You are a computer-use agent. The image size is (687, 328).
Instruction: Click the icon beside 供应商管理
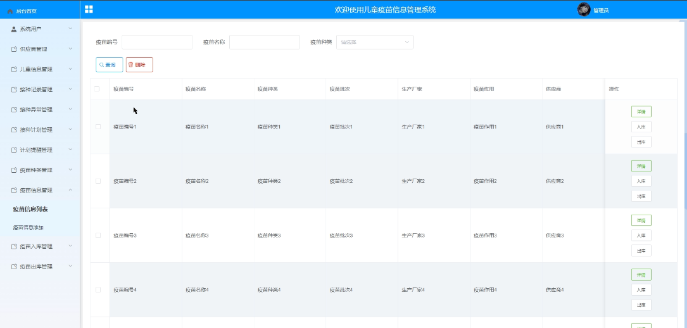13,49
